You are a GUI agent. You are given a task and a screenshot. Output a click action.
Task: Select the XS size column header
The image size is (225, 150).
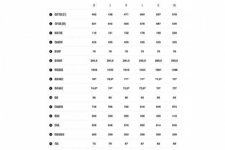coord(94,6)
